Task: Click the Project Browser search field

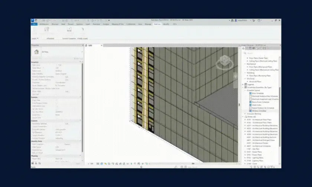Action: pyautogui.click(x=261, y=53)
